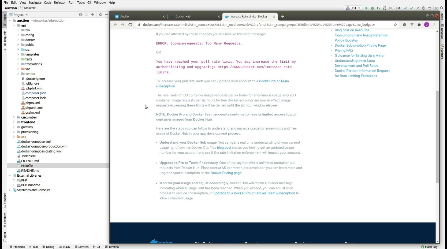This screenshot has width=447, height=249.
Task: Click 'upgrade to a Docker Pro or Docker Team subscription' link
Action: point(254,193)
